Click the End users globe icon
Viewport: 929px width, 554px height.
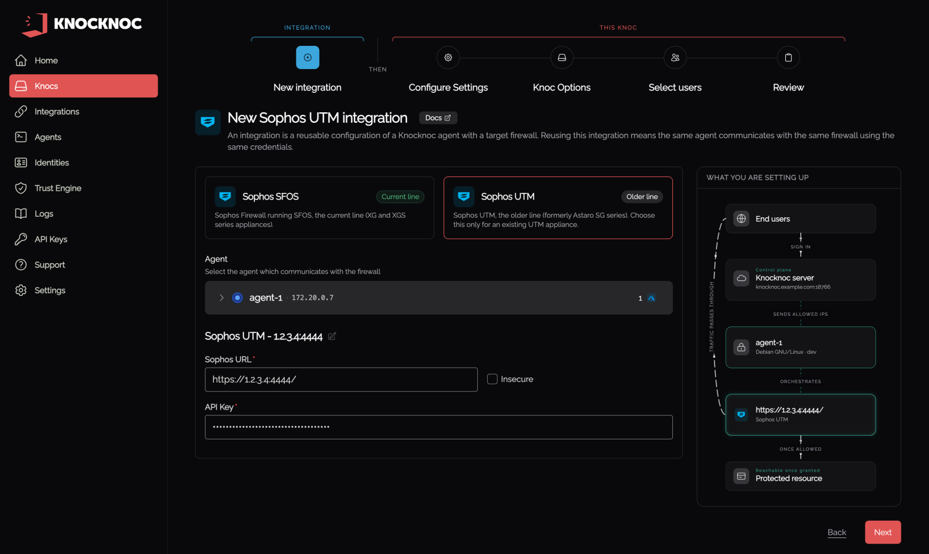742,219
